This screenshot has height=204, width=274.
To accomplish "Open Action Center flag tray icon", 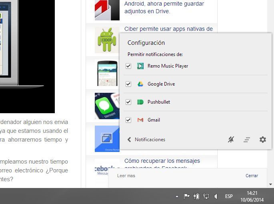I will (x=186, y=196).
